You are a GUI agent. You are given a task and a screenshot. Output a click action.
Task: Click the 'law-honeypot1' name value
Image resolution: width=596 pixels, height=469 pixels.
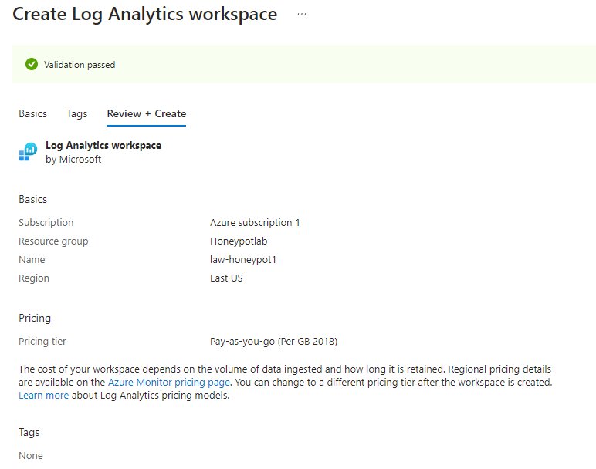coord(243,260)
